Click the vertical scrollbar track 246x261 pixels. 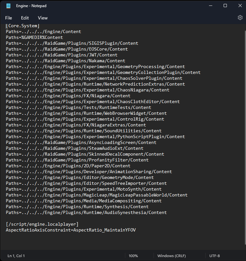tap(245, 136)
